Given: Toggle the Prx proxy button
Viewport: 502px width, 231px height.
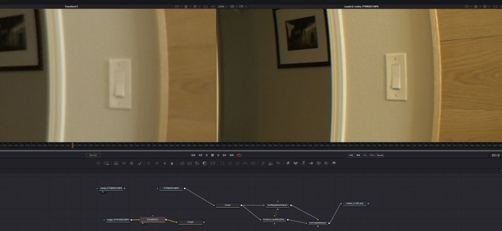Looking at the screenshot, I should pos(365,155).
